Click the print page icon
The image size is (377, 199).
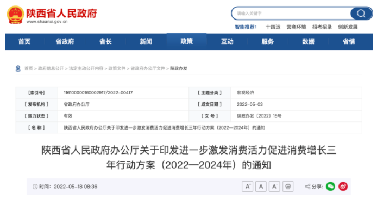288,187
